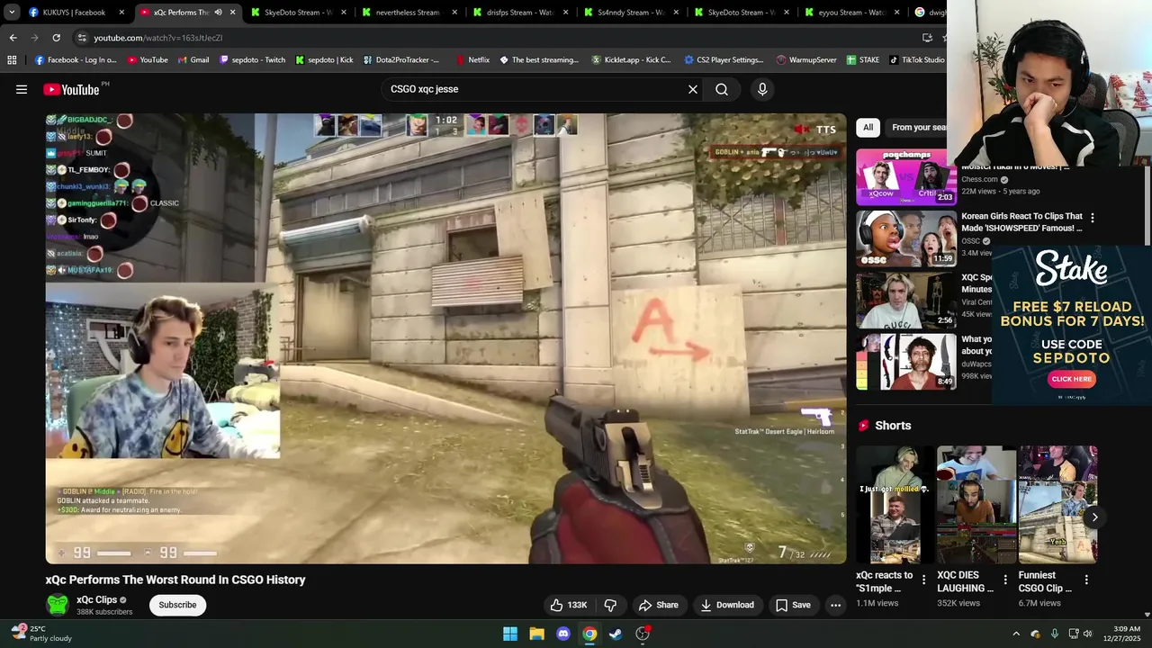The width and height of the screenshot is (1152, 648).
Task: Dislike the video with thumbs down
Action: pos(610,605)
